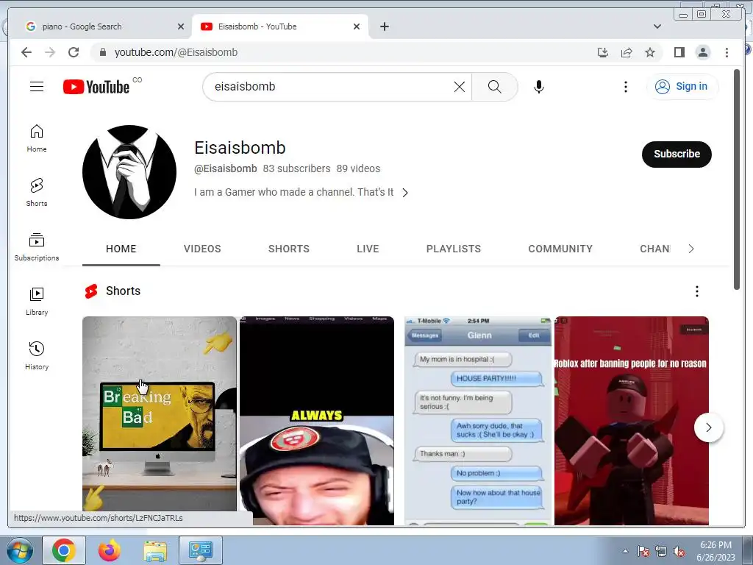This screenshot has width=753, height=565.
Task: Click the taskbar clock showing 6:26 PM
Action: point(715,551)
